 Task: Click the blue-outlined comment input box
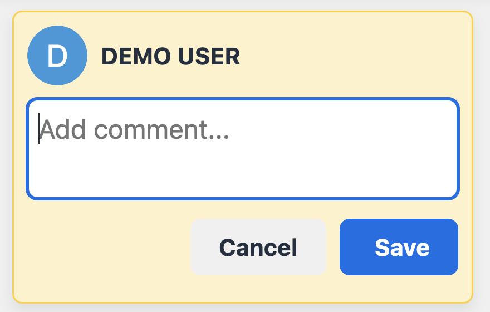point(242,148)
